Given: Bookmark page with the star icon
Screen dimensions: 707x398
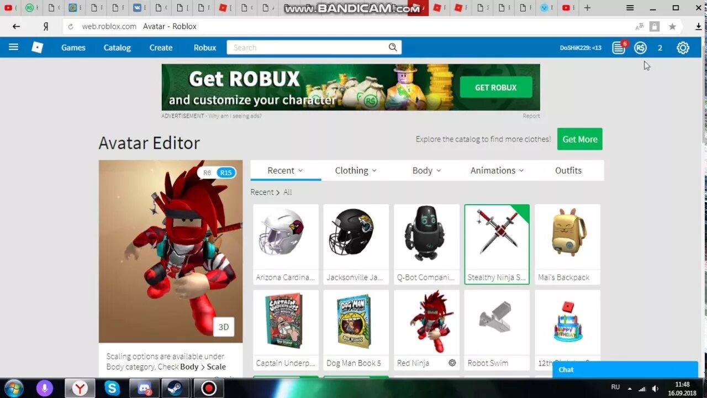Looking at the screenshot, I should pos(672,27).
